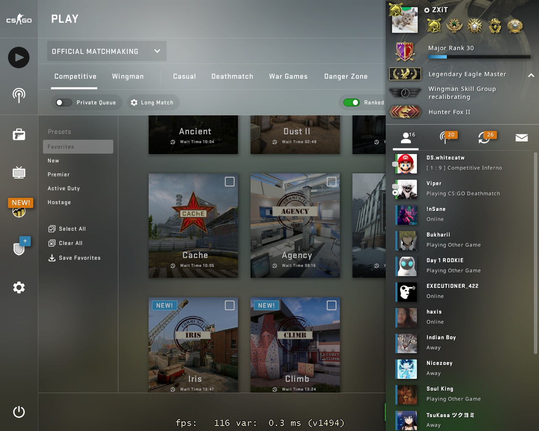Click the gold police badge medal
Screen dimensions: 539x431
pyautogui.click(x=495, y=26)
